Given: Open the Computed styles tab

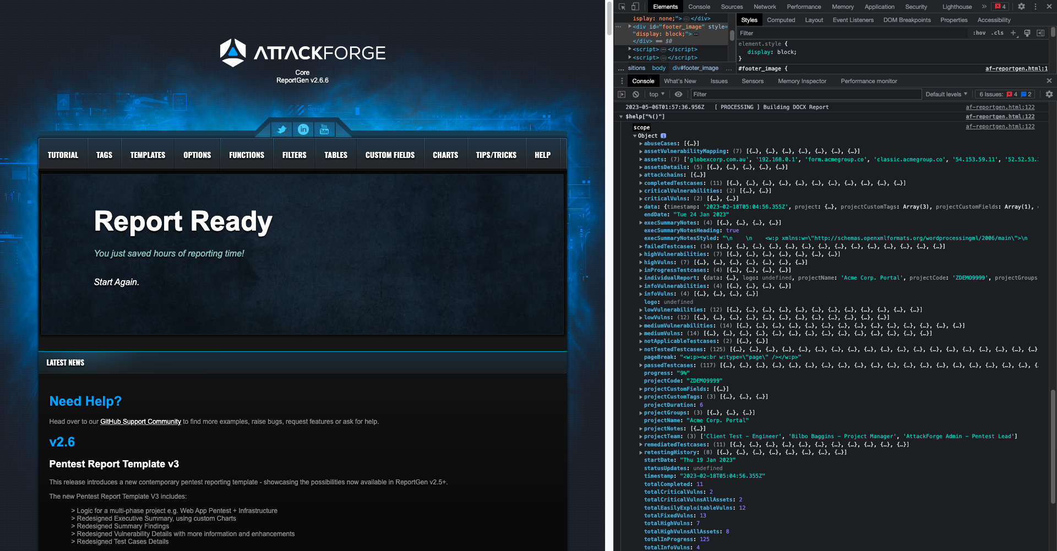Looking at the screenshot, I should (781, 20).
